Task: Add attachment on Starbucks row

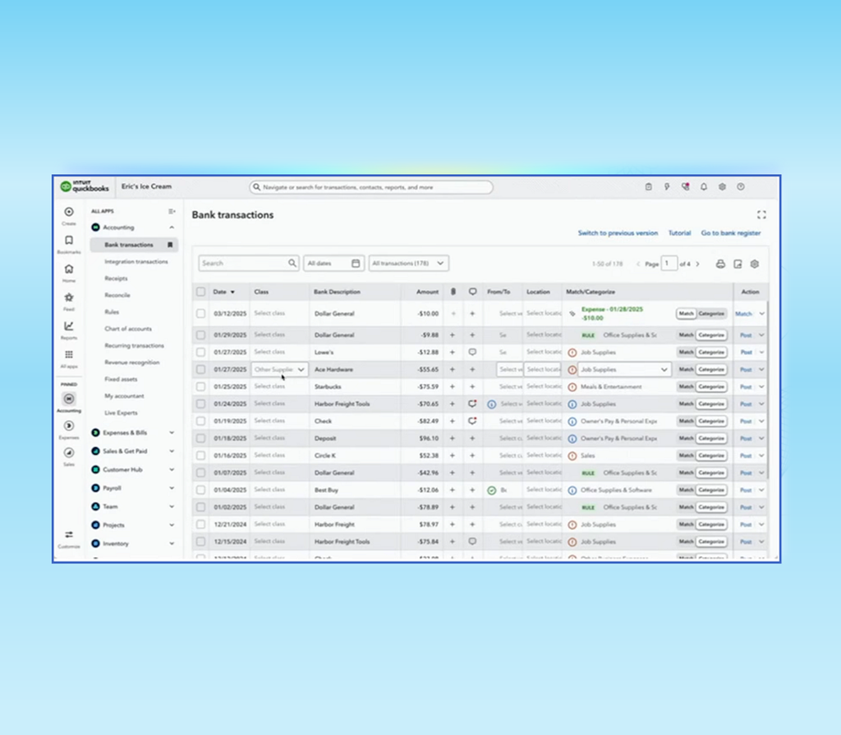Action: point(453,387)
